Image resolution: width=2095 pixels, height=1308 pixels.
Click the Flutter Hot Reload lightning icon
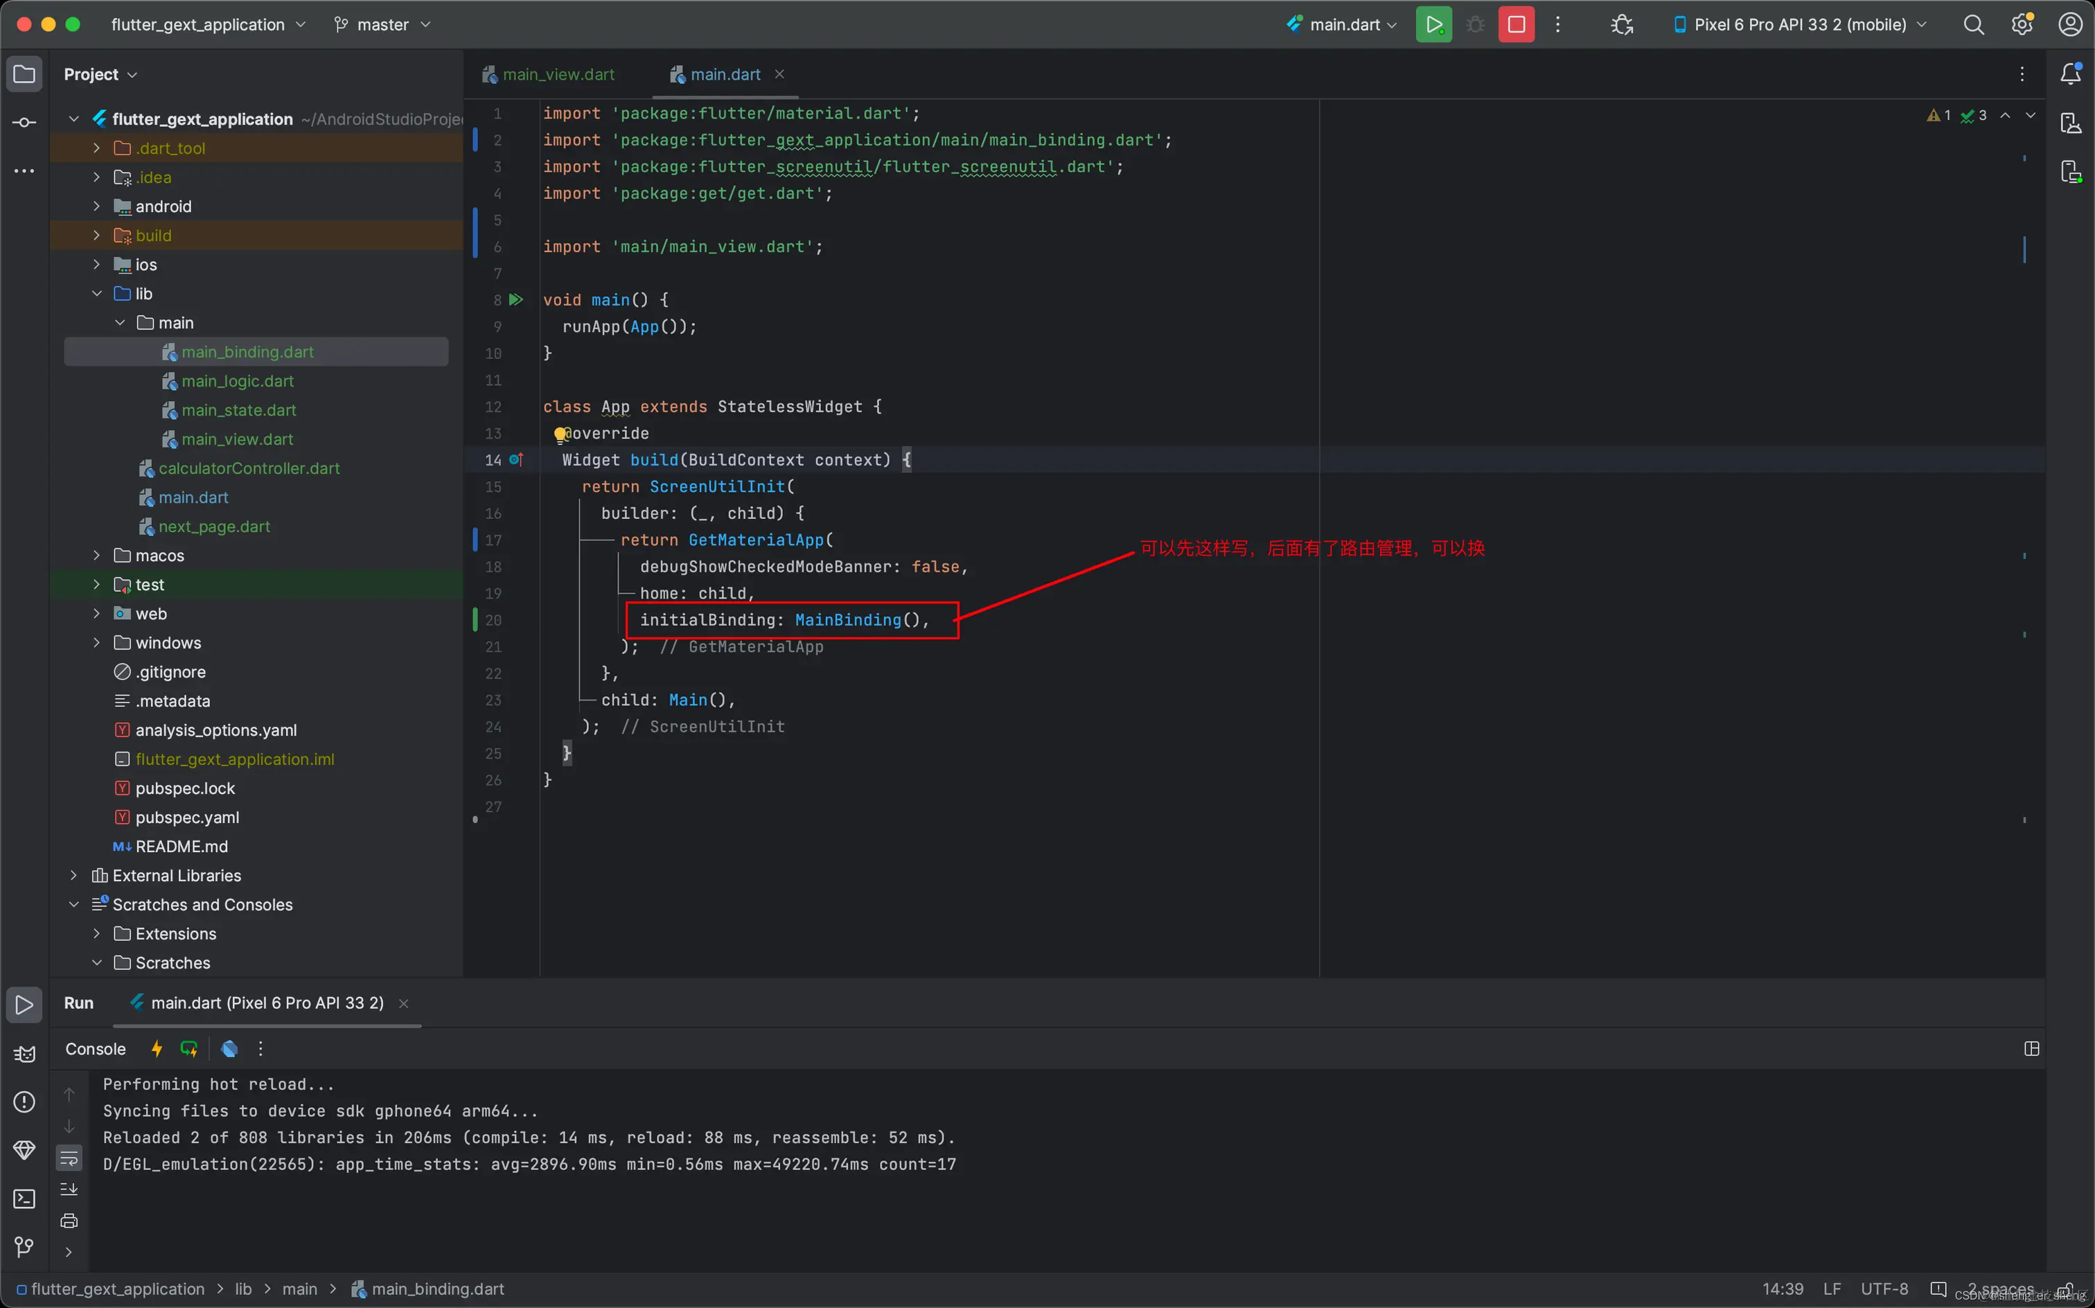pyautogui.click(x=157, y=1048)
